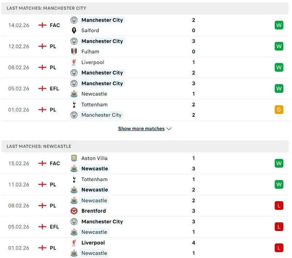Viewport: 292px width, 258px height.
Task: Click the Show more matches link
Action: tap(141, 129)
